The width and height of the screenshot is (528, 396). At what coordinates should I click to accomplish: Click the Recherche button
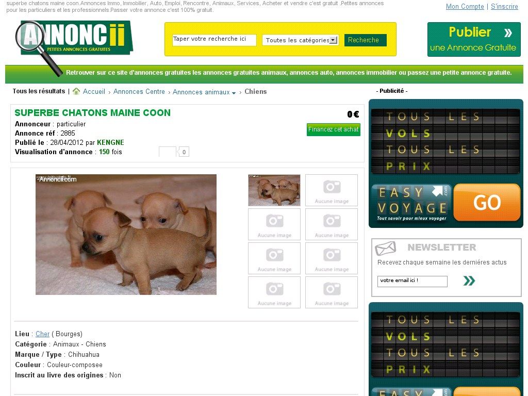365,40
